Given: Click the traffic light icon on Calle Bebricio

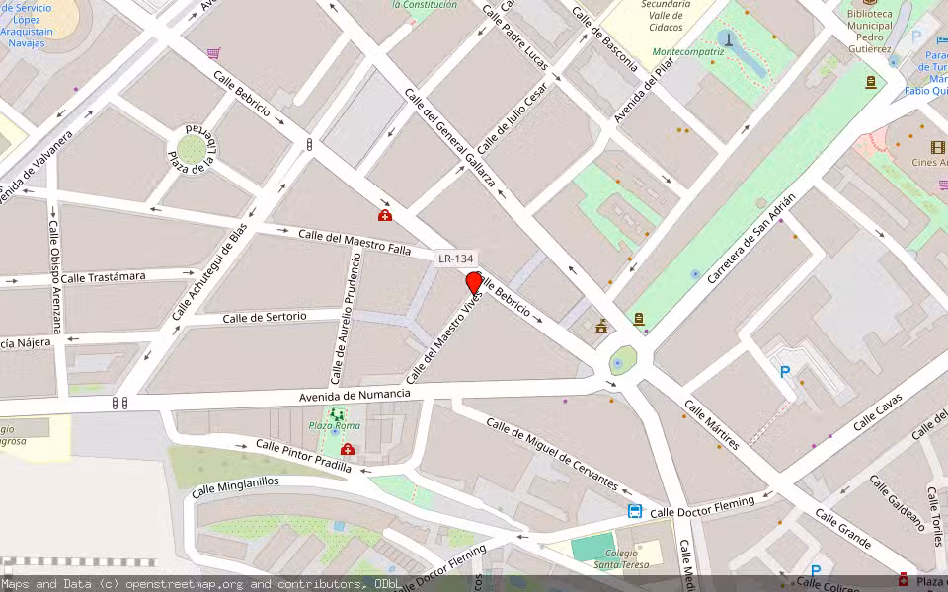Looking at the screenshot, I should click(x=309, y=144).
